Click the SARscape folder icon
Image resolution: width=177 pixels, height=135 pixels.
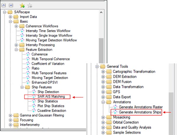[x=10, y=12]
